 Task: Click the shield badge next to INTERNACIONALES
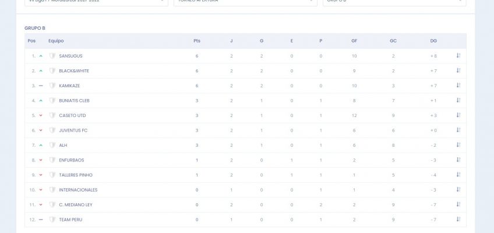click(52, 190)
